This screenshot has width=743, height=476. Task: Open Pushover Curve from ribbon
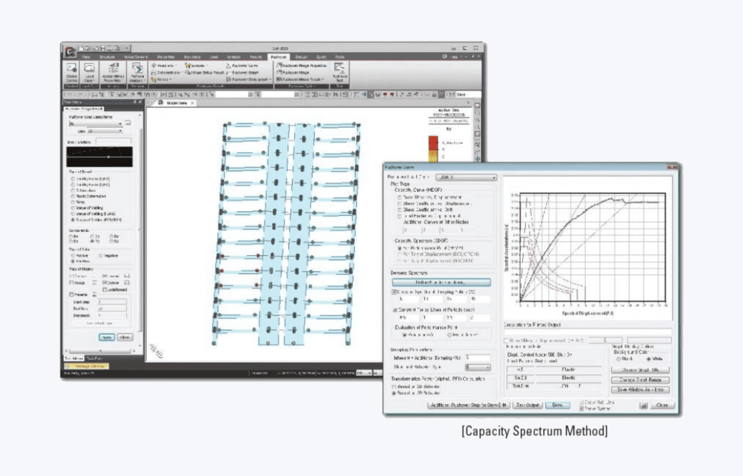tap(242, 65)
